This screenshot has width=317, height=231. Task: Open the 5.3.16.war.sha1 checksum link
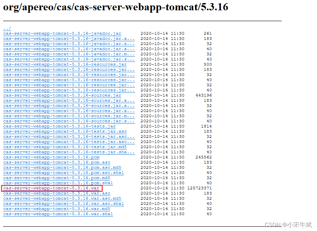pyautogui.click(x=58, y=214)
